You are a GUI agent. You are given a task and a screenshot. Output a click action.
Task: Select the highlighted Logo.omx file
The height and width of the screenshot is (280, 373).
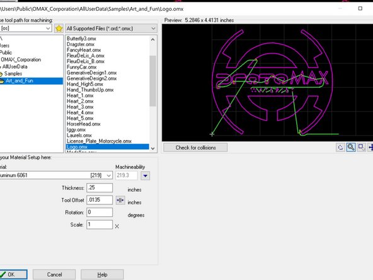click(x=108, y=147)
